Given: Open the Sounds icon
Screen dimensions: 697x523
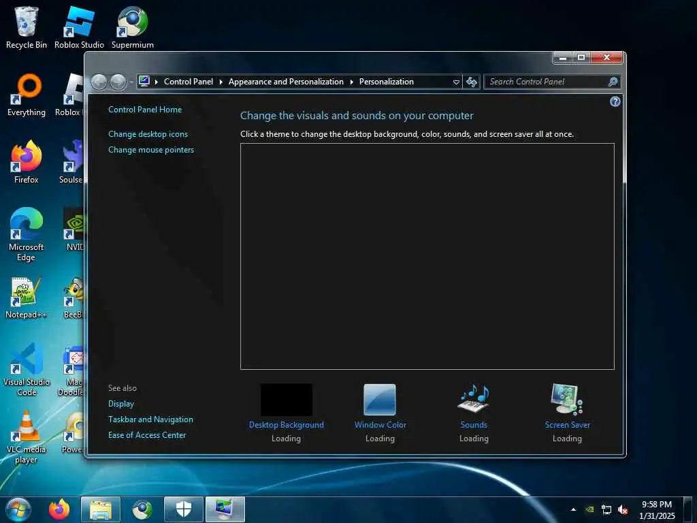Looking at the screenshot, I should coord(474,398).
